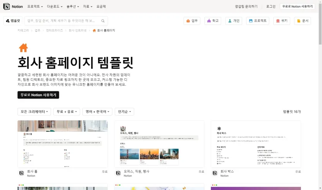Click the Notion avatar beside 회사 홈
Viewport: 322px width, 190px height.
(21, 173)
